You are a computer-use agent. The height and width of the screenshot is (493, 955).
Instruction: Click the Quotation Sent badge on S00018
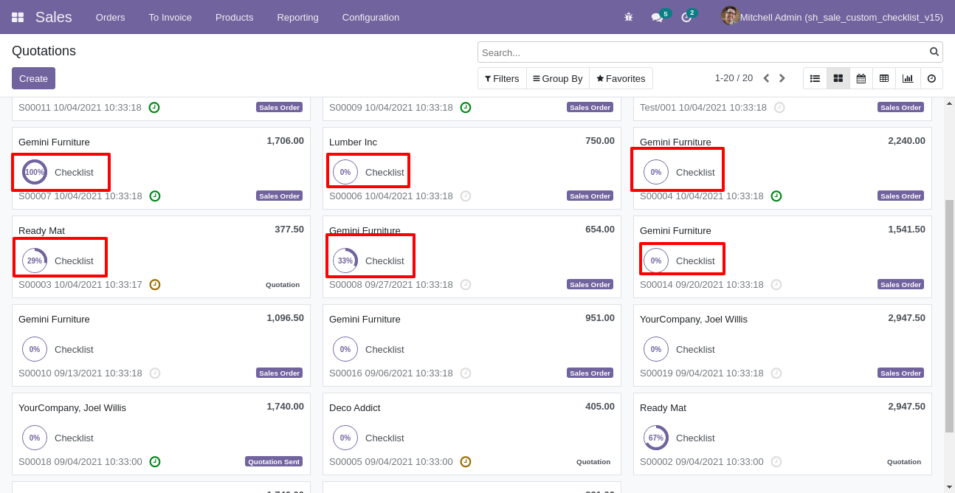click(x=274, y=462)
